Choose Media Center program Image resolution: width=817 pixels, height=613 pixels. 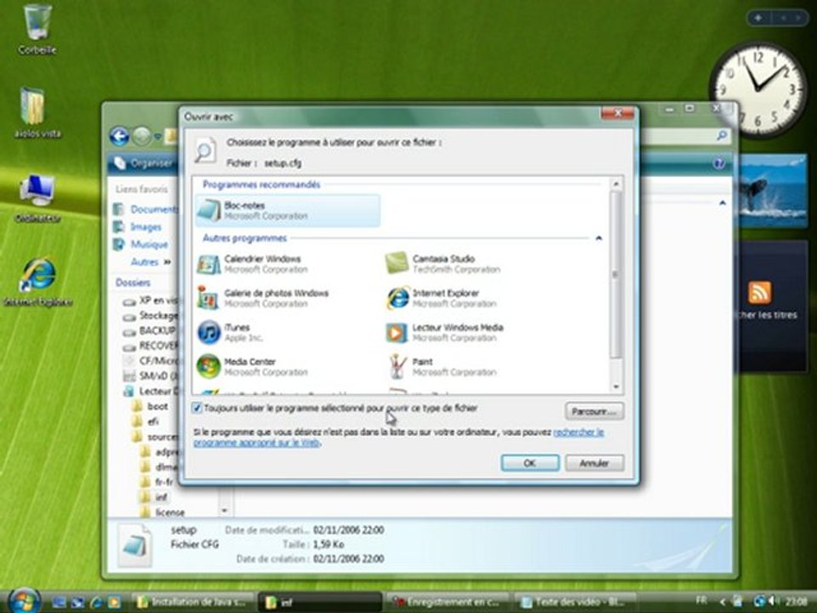pyautogui.click(x=253, y=367)
